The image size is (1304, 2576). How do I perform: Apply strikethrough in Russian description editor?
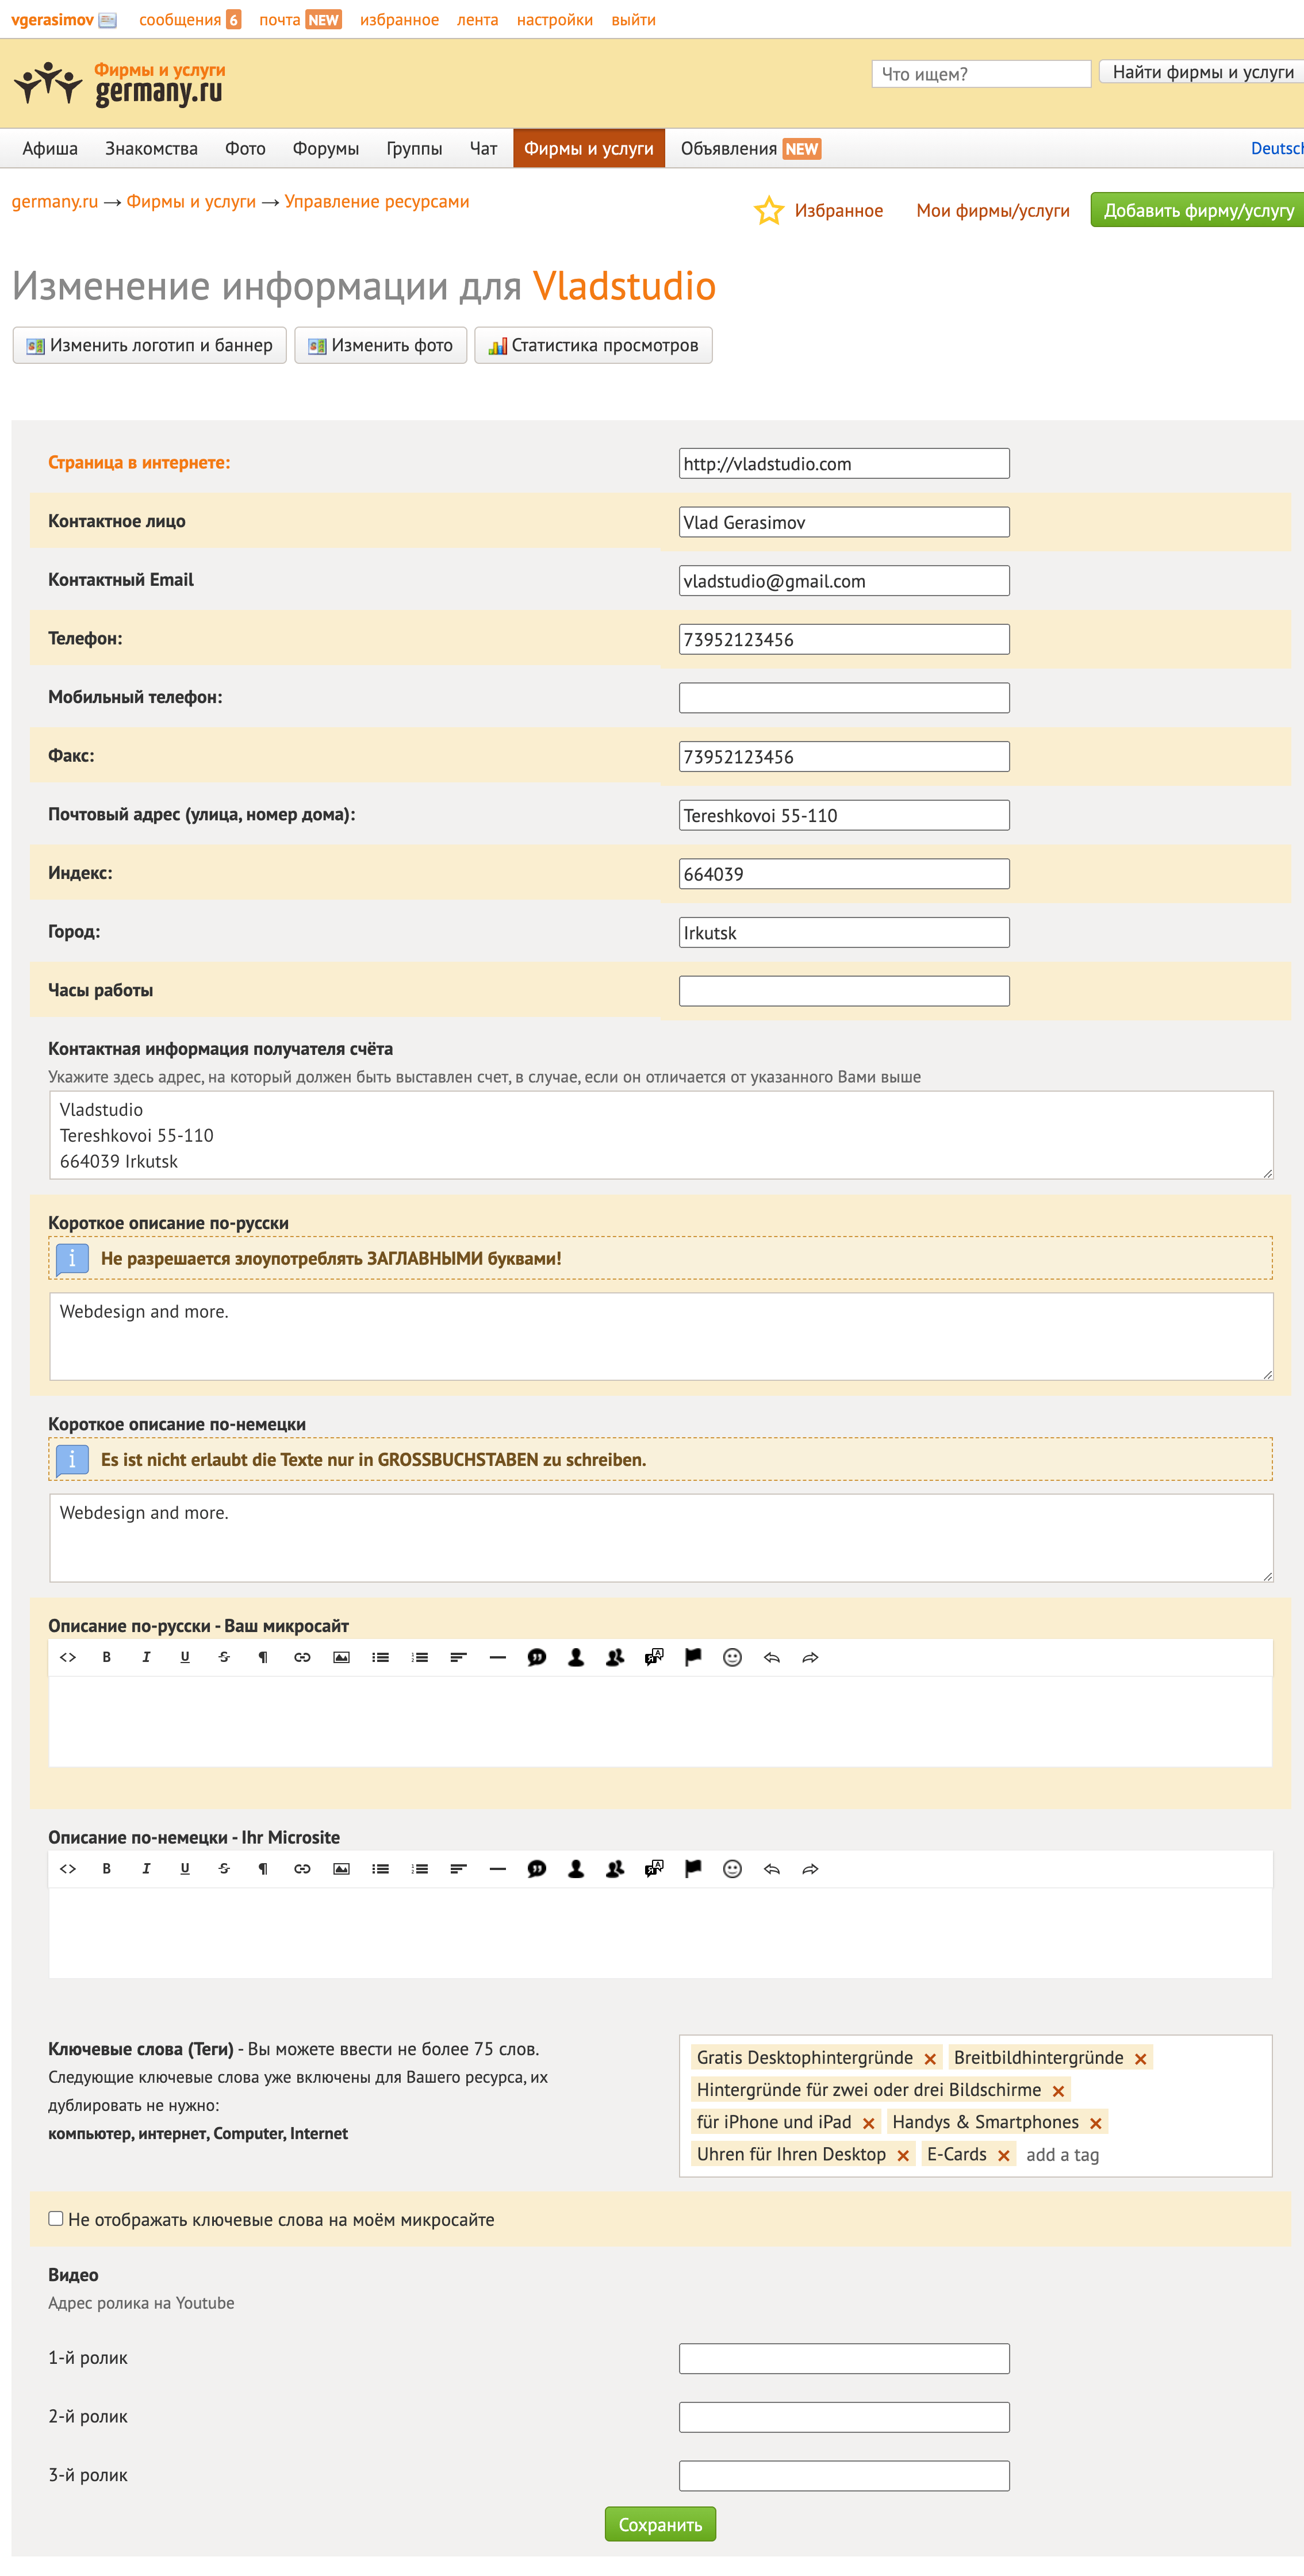pyautogui.click(x=224, y=1657)
